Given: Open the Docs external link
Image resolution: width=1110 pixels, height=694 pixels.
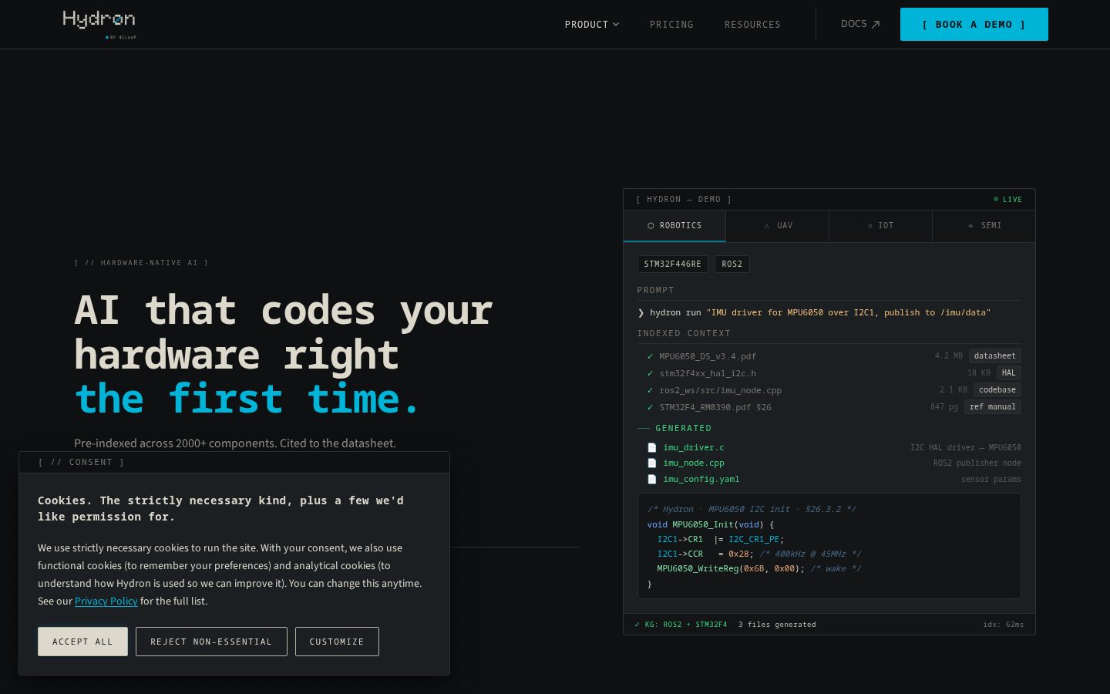Looking at the screenshot, I should [x=860, y=24].
